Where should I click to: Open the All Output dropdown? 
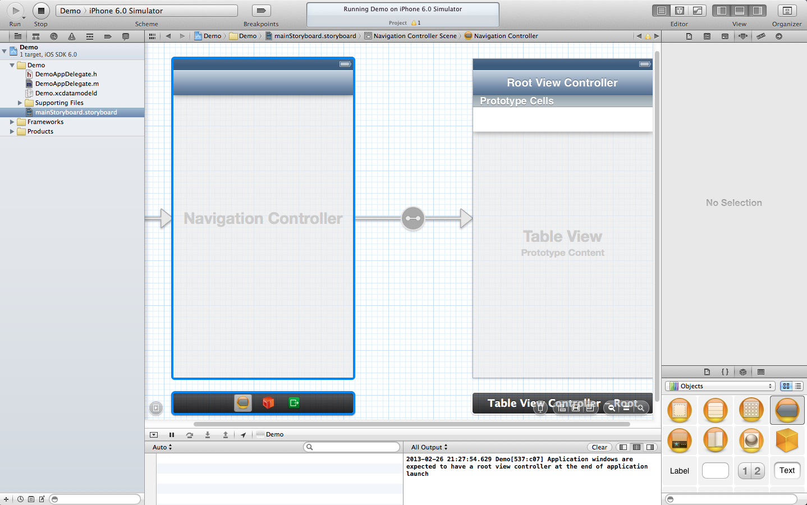[x=429, y=447]
